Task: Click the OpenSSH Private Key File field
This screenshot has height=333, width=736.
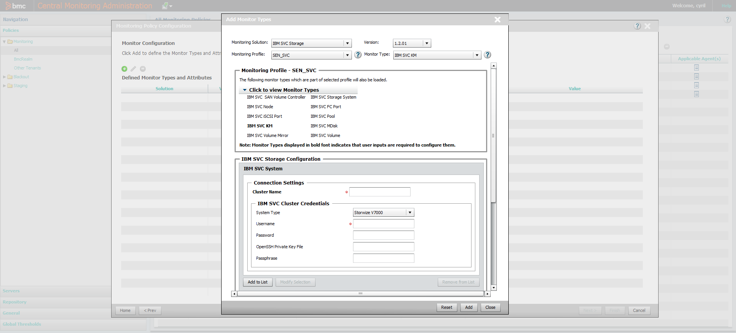Action: [383, 247]
